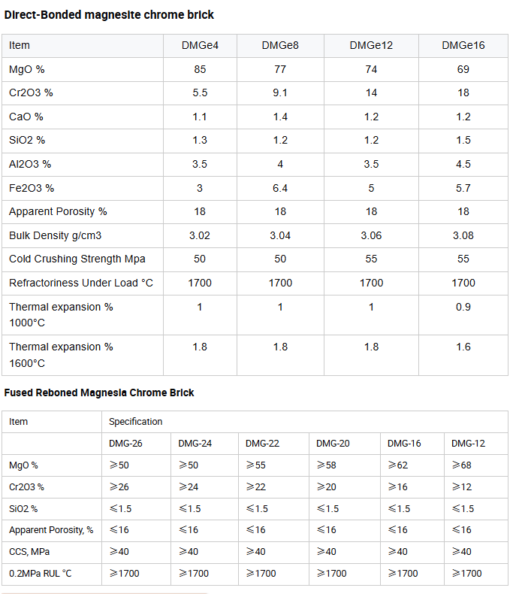This screenshot has height=594, width=513.
Task: Select the Cr2O3 value 9.1 cell
Action: (x=280, y=92)
